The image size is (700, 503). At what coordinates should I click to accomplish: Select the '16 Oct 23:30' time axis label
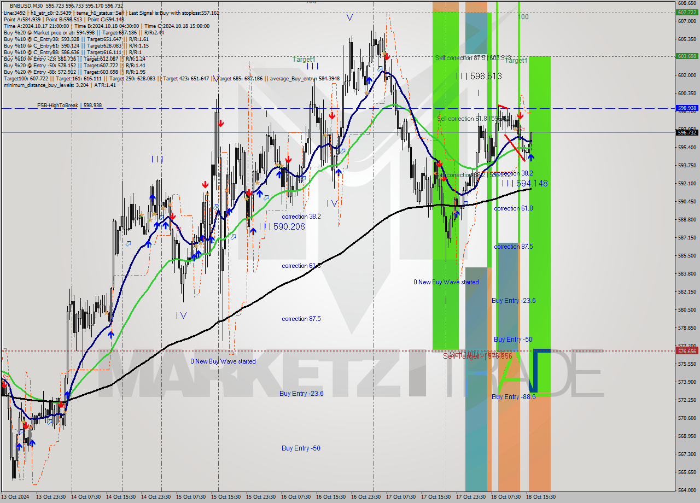tap(366, 497)
